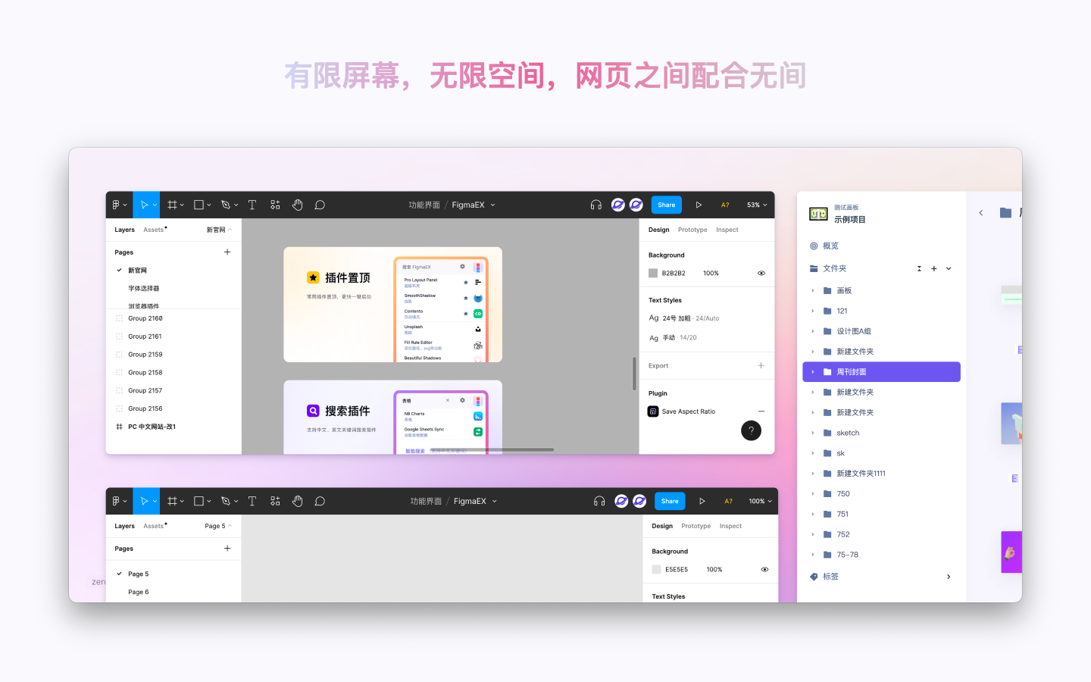1091x682 pixels.
Task: Click the Resources icon in bottom Figma toolbar
Action: click(275, 501)
